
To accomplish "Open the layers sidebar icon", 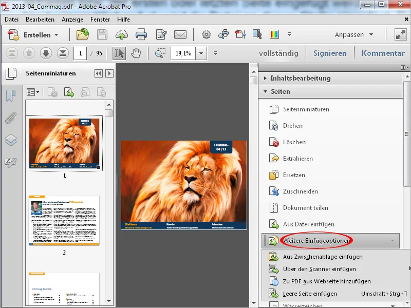I will point(11,140).
